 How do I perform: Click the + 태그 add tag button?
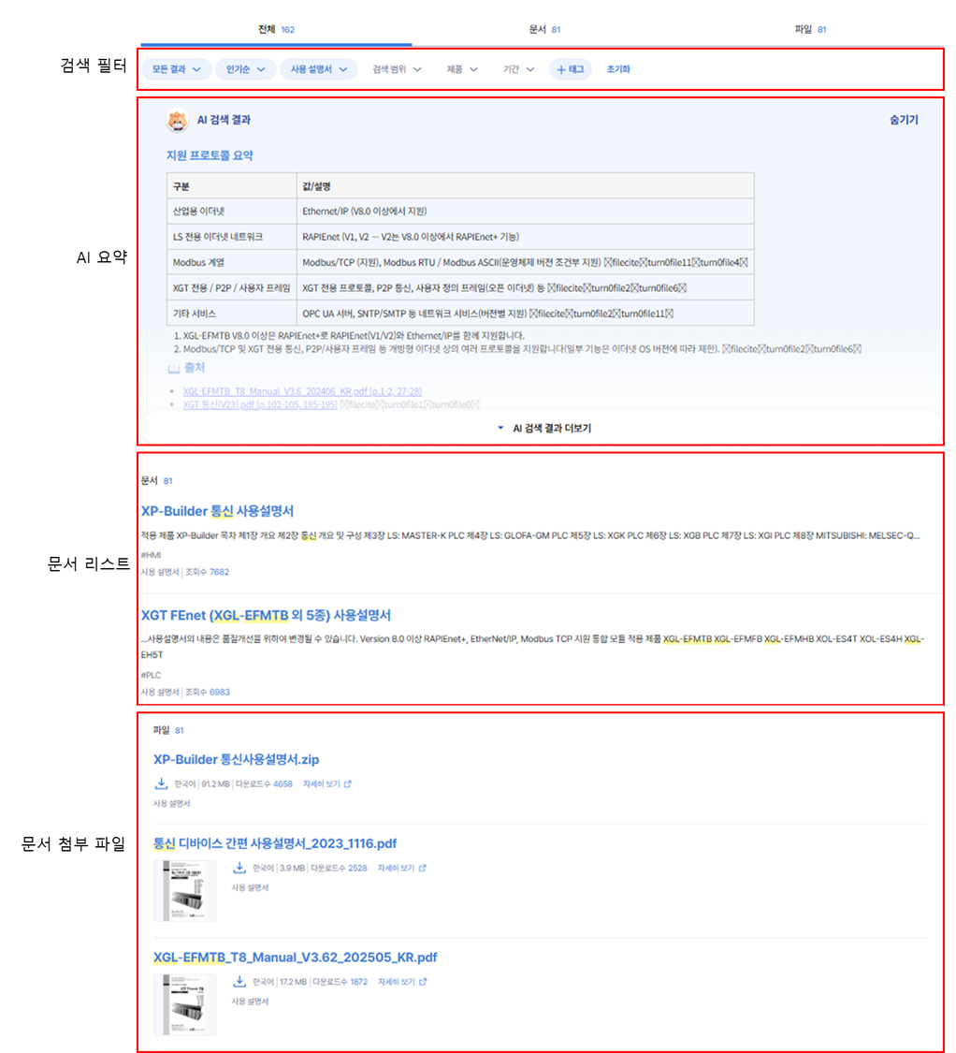point(570,69)
